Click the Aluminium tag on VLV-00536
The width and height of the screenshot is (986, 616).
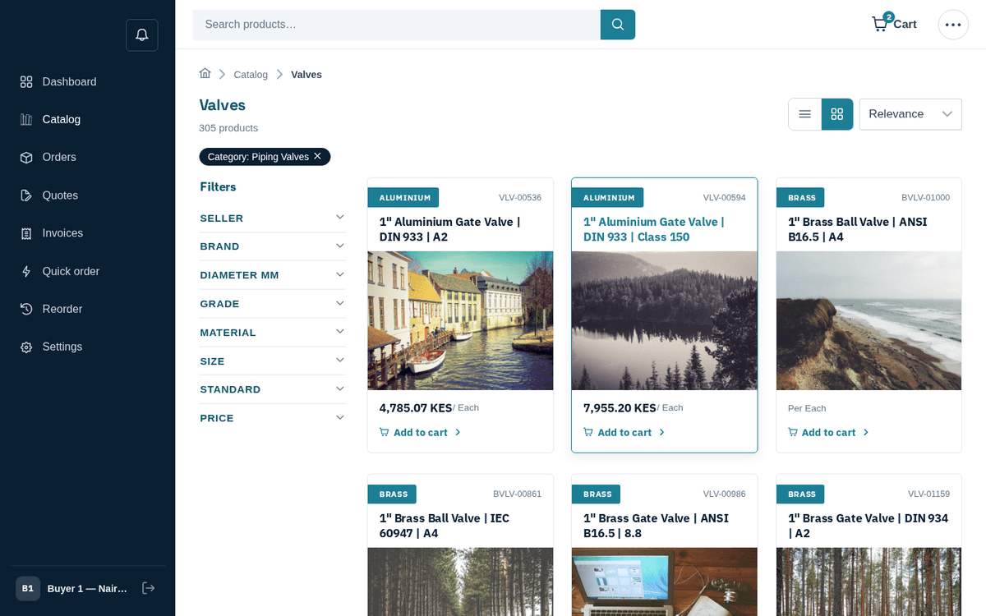click(403, 197)
